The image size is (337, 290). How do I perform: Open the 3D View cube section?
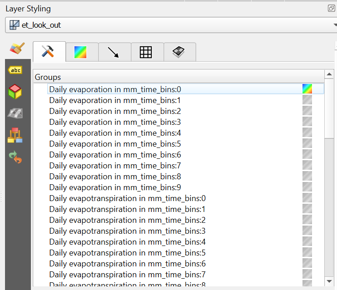[15, 91]
